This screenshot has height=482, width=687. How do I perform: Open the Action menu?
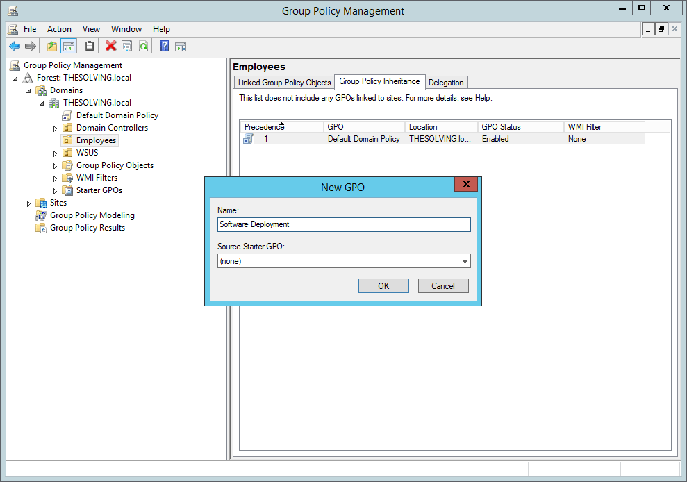(x=59, y=29)
